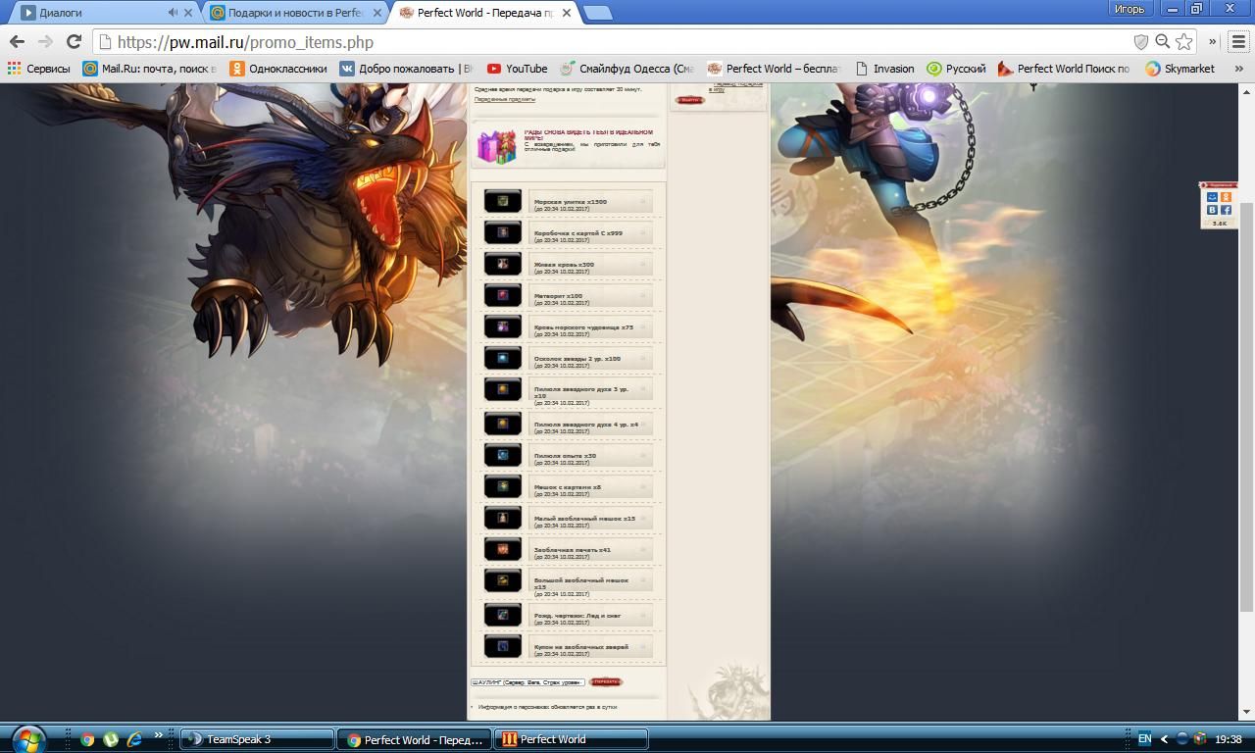Open the Perfect World – бесплат bookmark

coord(775,69)
